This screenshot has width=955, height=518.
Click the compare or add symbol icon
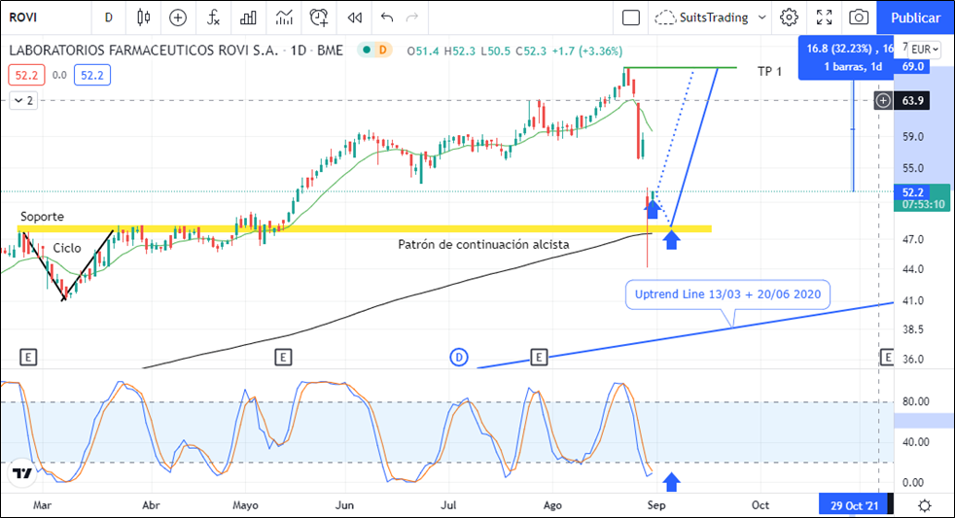(x=178, y=17)
